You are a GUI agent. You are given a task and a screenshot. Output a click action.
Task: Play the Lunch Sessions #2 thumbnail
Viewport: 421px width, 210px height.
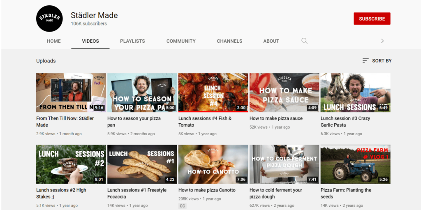click(x=71, y=164)
